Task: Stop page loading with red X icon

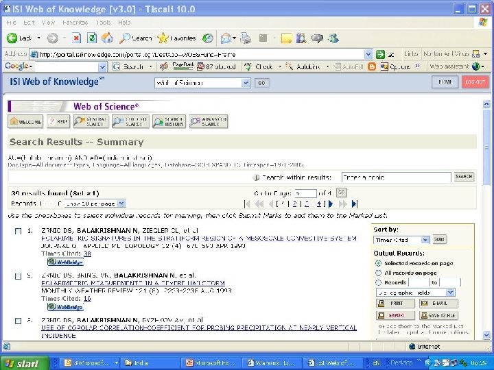Action: click(x=76, y=38)
